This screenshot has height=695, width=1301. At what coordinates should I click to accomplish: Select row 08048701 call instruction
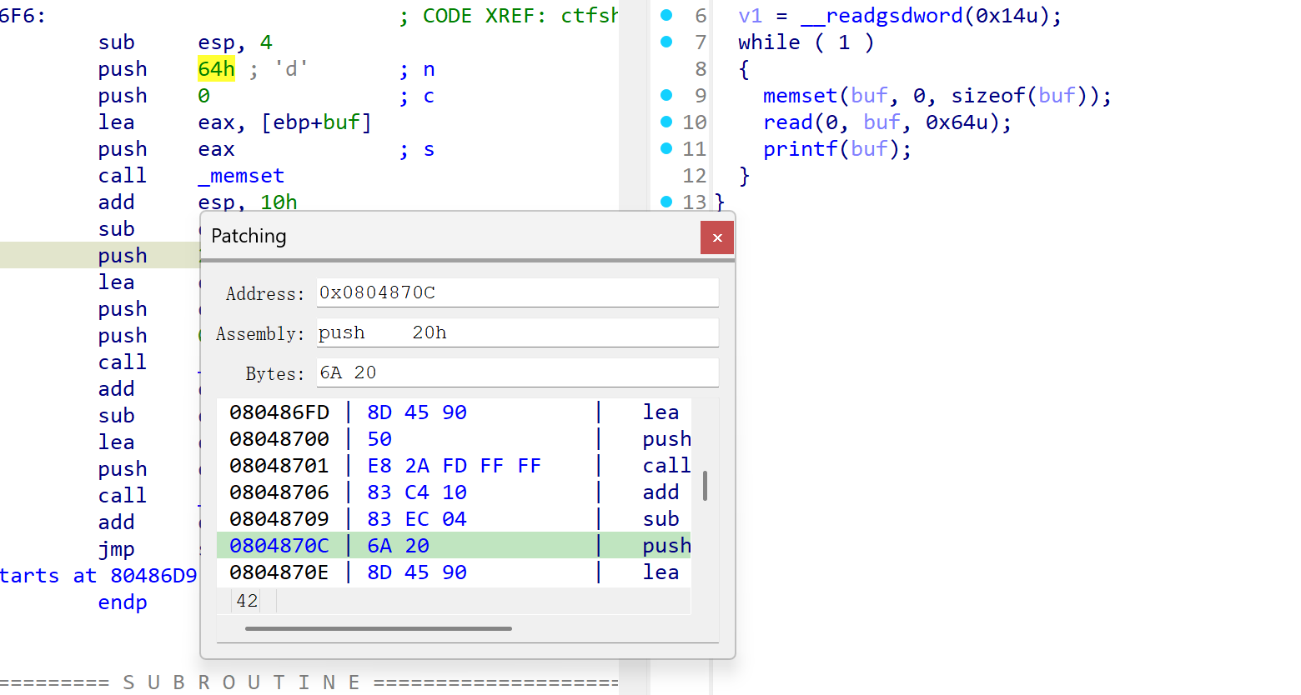click(450, 466)
